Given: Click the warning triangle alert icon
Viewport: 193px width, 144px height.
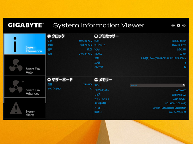Looking at the screenshot, I should click(16, 108).
